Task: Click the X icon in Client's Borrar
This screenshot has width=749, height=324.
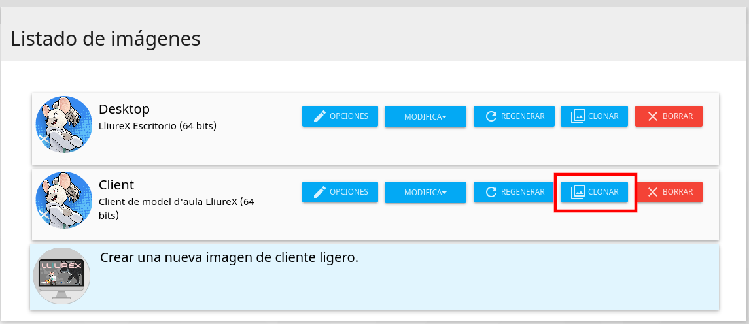Action: point(652,192)
